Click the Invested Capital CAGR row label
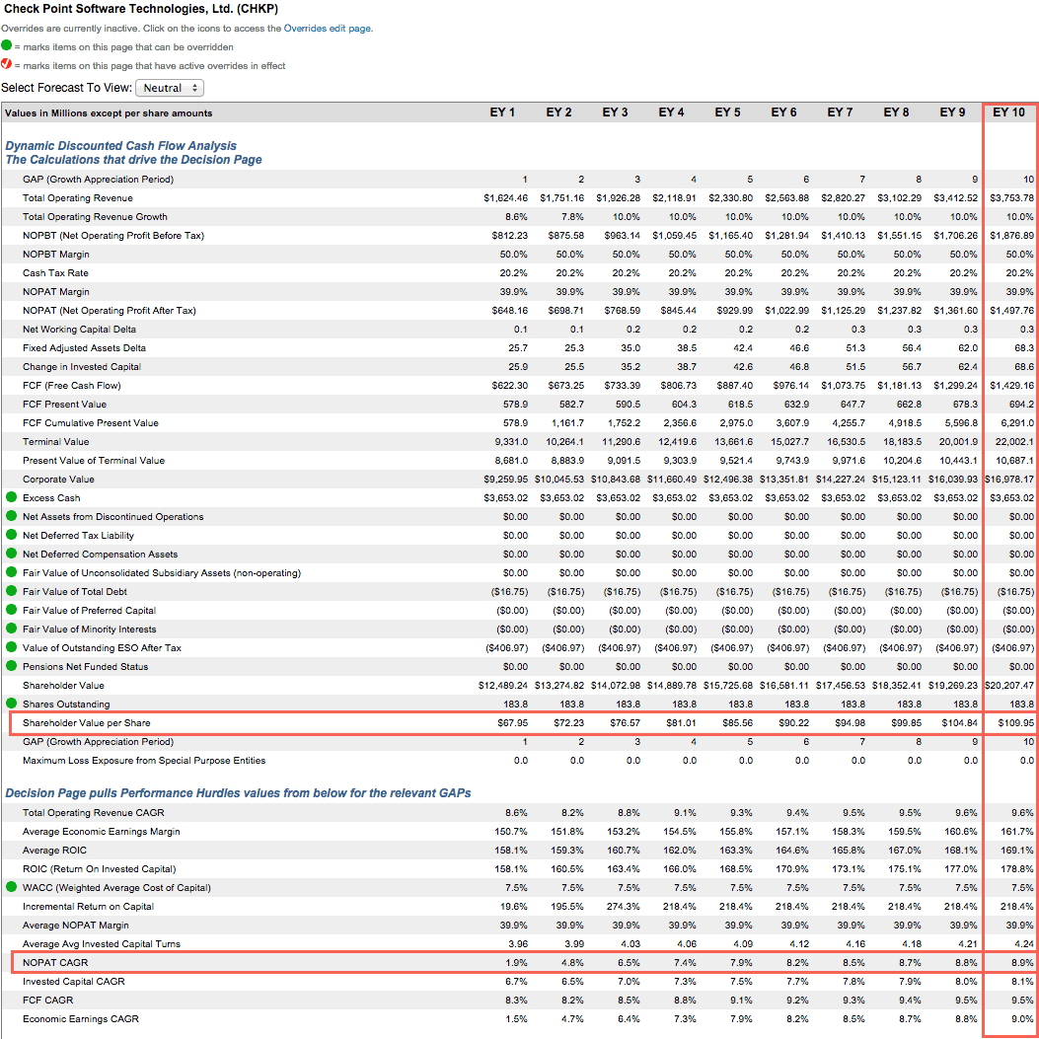1039x1039 pixels. pos(74,982)
